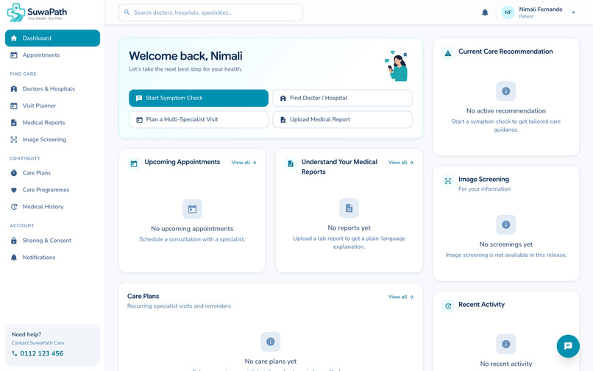The height and width of the screenshot is (371, 593).
Task: Click the No upcoming appointments text
Action: (x=192, y=229)
